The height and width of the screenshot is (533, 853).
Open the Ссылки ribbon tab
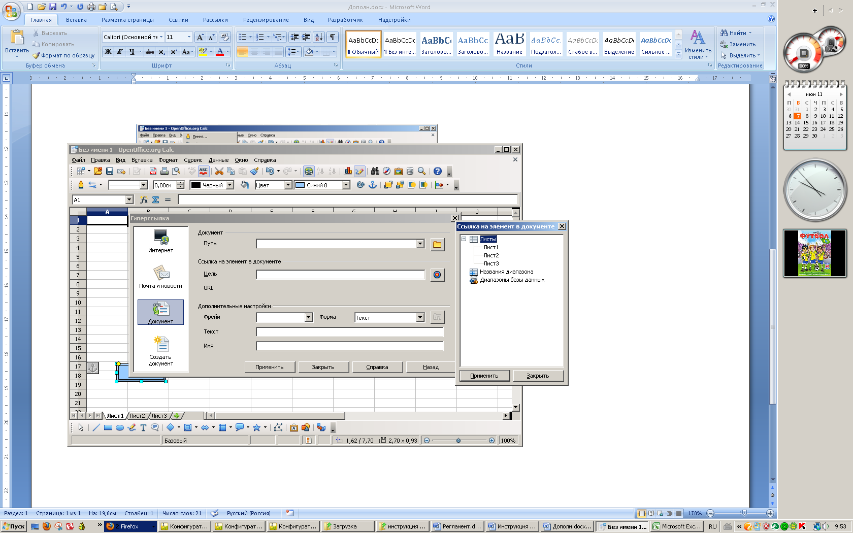click(178, 20)
